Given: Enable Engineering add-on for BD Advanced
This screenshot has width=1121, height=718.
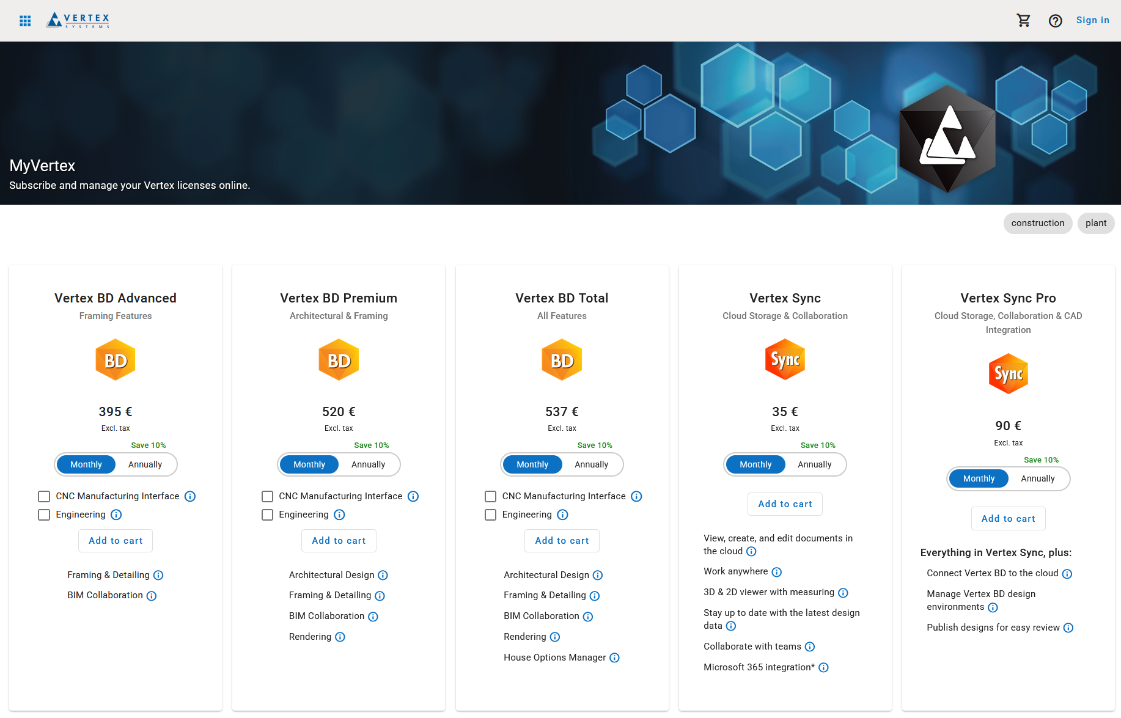Looking at the screenshot, I should (44, 515).
